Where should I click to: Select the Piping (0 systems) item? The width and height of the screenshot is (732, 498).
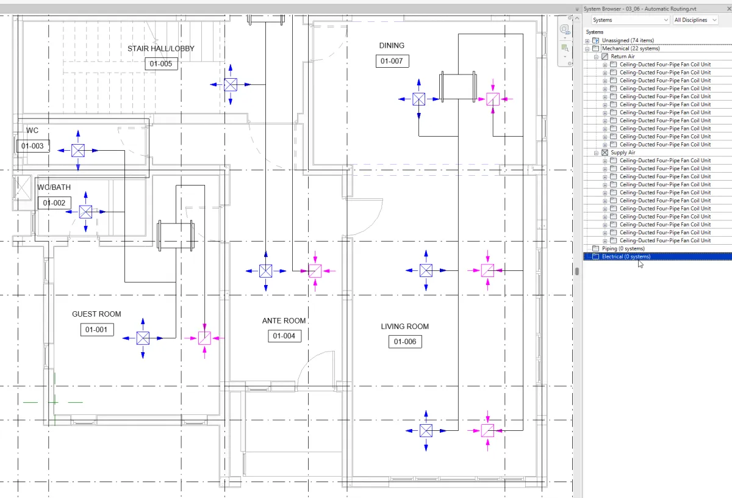pos(622,248)
